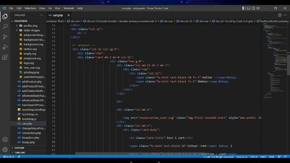290x163 pixels.
Task: Open background.svg in explorer
Action: (x=31, y=44)
